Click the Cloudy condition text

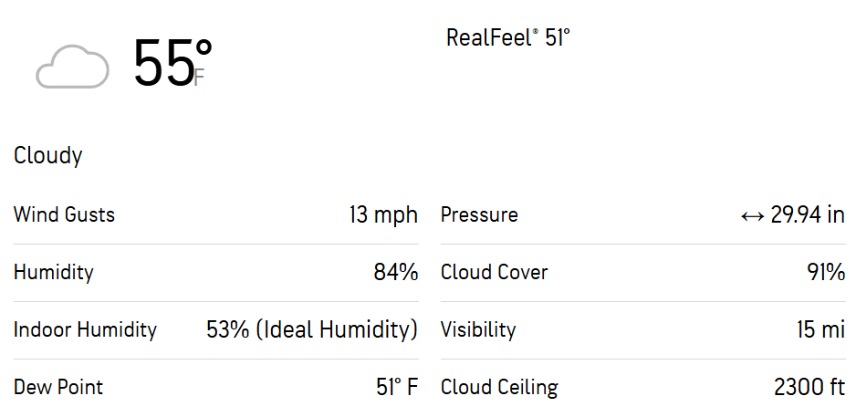[x=48, y=156]
